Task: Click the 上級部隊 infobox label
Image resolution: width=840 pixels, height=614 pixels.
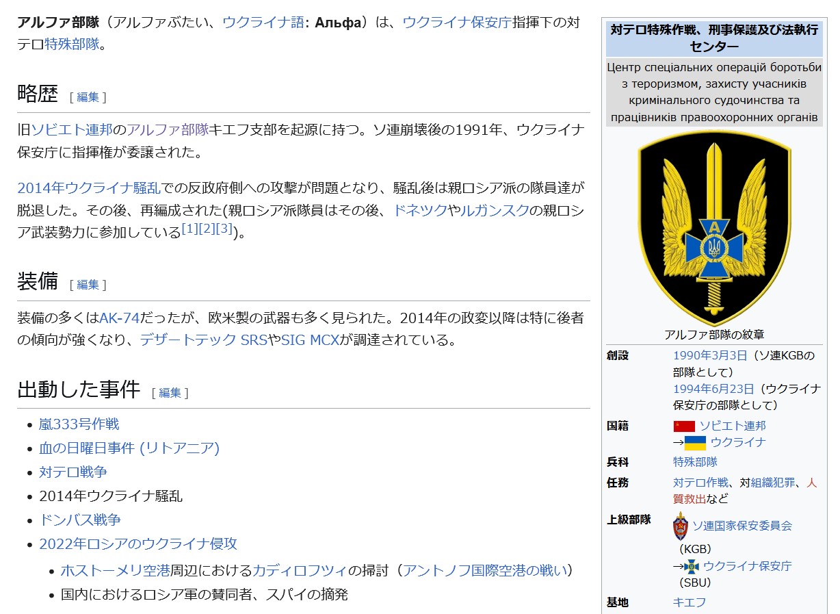Action: (629, 520)
